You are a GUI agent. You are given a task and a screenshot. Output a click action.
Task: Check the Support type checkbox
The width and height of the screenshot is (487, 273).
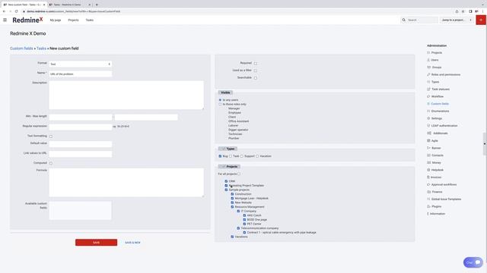[x=242, y=156]
